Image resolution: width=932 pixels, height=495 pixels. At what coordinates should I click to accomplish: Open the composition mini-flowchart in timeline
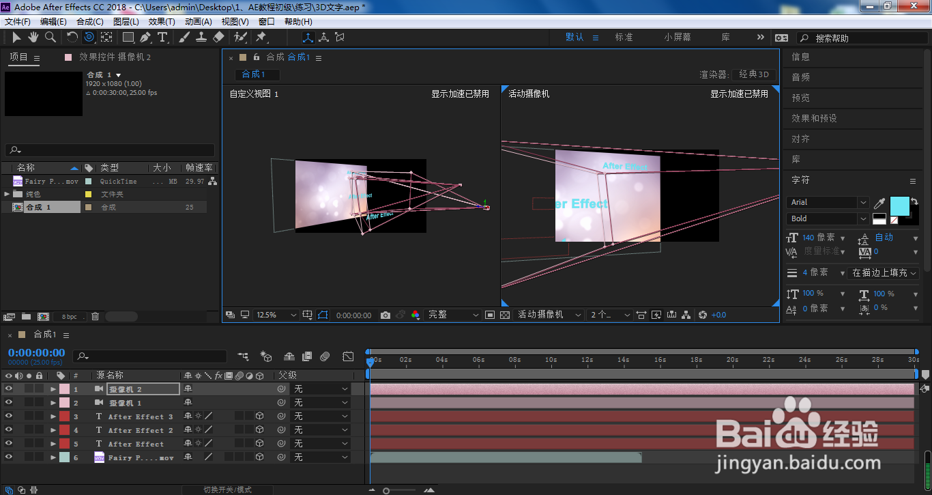click(244, 356)
